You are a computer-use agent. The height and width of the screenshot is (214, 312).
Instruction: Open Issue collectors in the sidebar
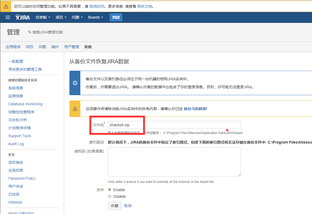pos(21,213)
